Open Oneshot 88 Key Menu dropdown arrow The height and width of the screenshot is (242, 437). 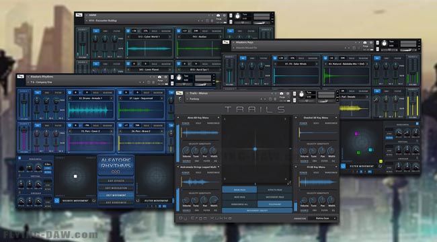tap(336, 118)
